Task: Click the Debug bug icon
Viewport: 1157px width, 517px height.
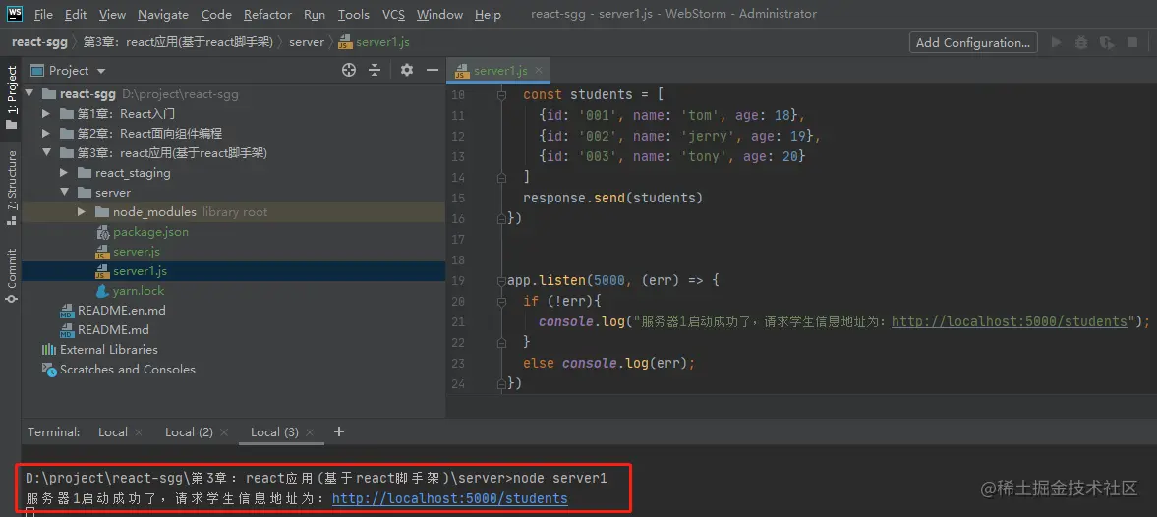Action: point(1081,43)
